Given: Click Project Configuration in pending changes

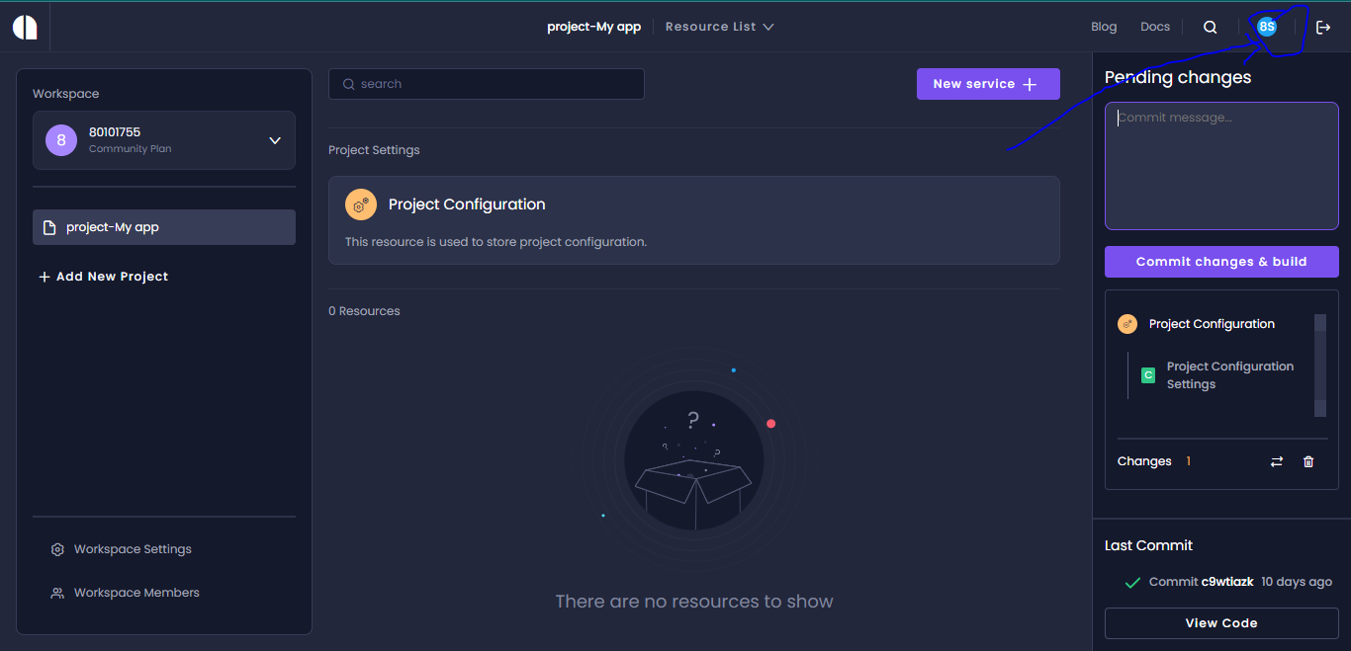Looking at the screenshot, I should (1212, 324).
